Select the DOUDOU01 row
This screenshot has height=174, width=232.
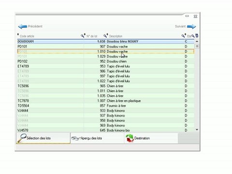pos(106,42)
